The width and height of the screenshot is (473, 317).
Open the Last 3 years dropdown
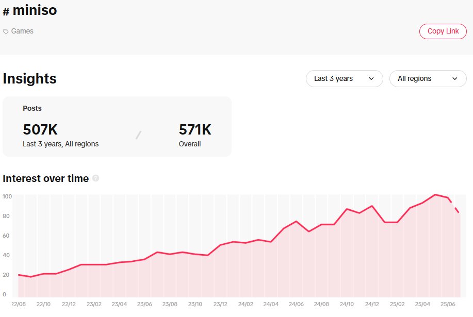coord(345,79)
